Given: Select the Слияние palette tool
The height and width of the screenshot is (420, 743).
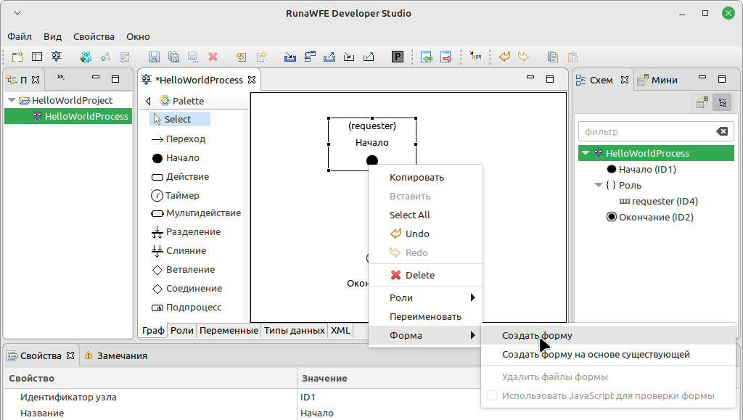Looking at the screenshot, I should 179,250.
